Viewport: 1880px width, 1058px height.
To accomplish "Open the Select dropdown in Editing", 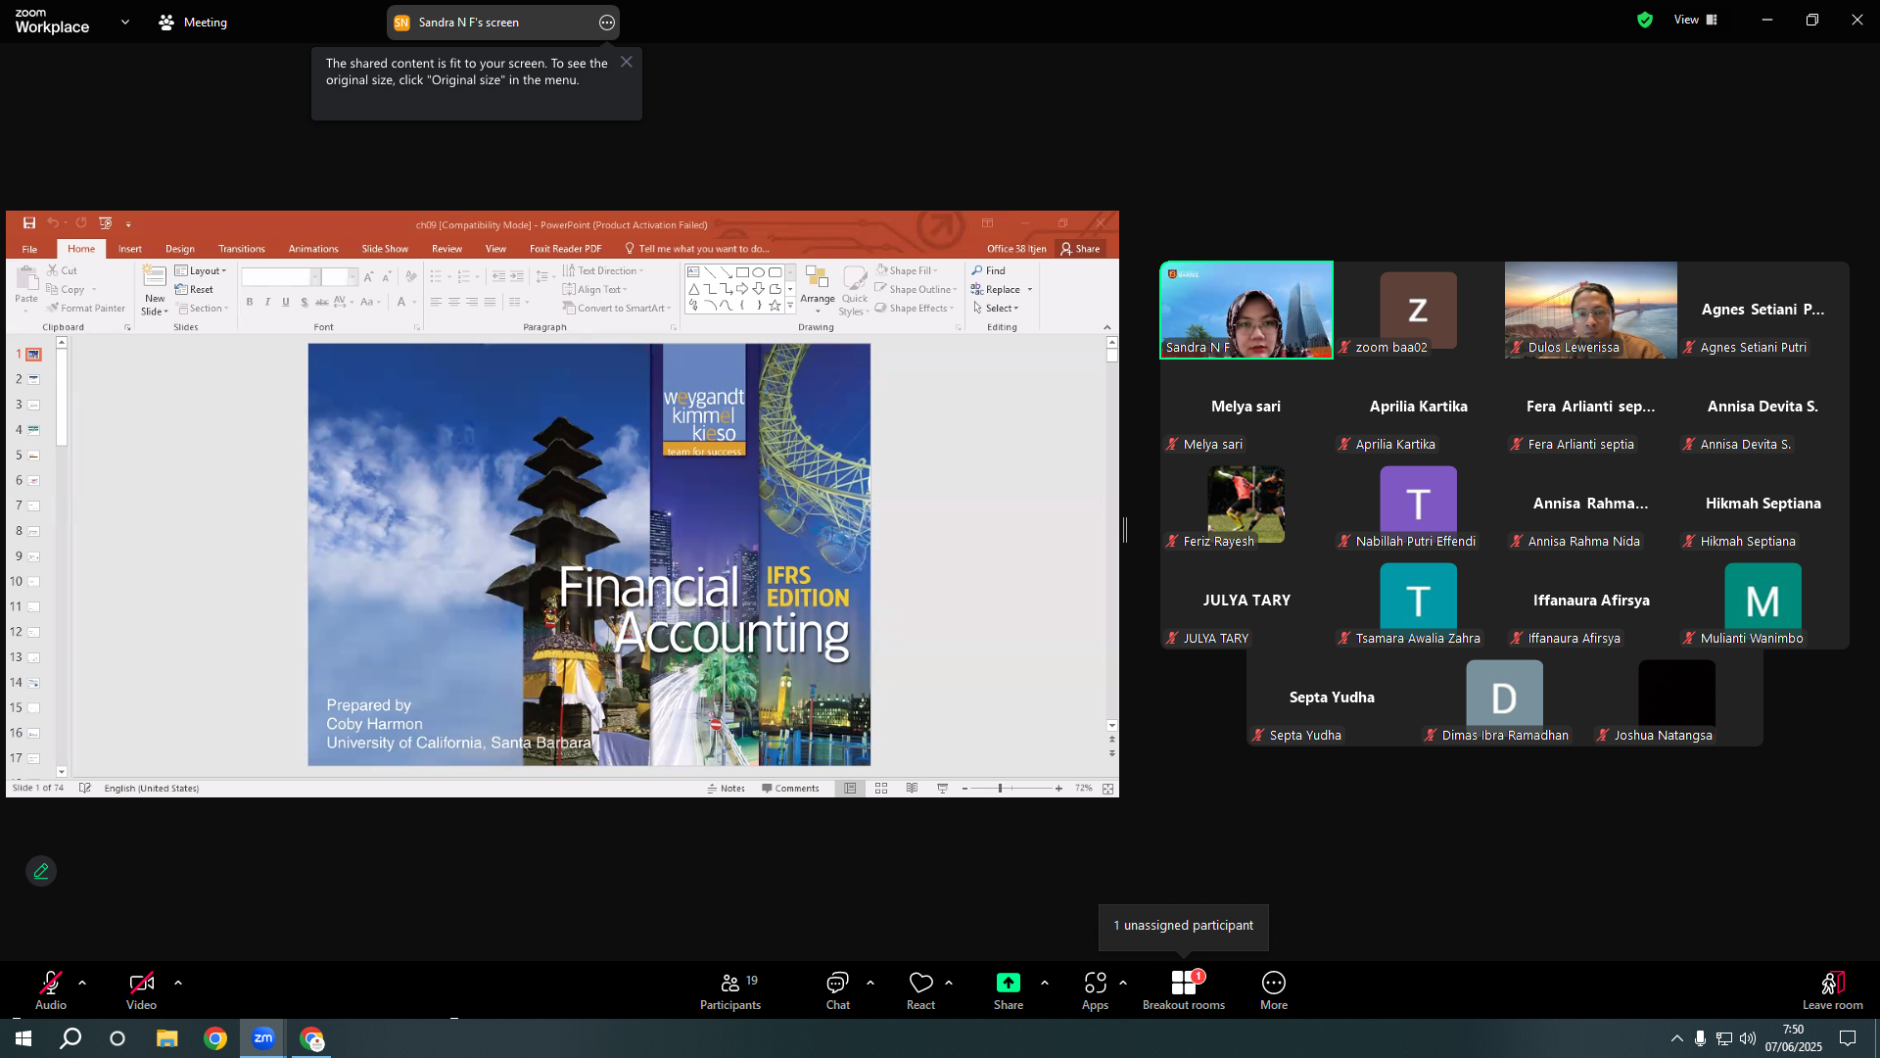I will click(997, 309).
